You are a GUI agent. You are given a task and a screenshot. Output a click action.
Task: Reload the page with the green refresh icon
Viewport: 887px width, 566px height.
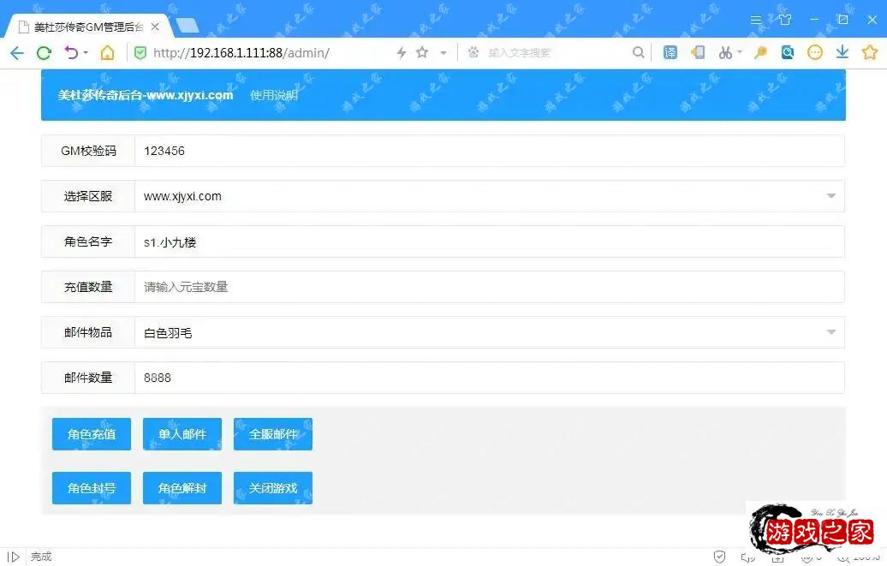[x=44, y=53]
